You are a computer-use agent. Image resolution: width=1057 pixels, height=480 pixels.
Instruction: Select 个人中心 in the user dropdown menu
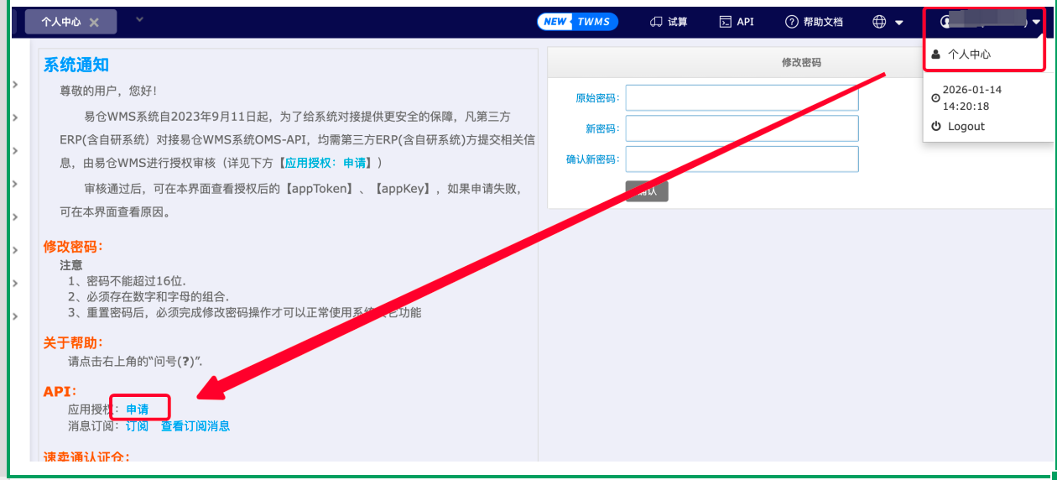click(x=969, y=55)
